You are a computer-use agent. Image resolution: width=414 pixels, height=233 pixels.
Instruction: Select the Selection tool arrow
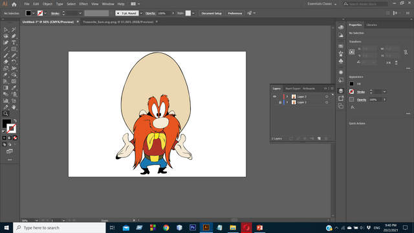[x=6, y=30]
